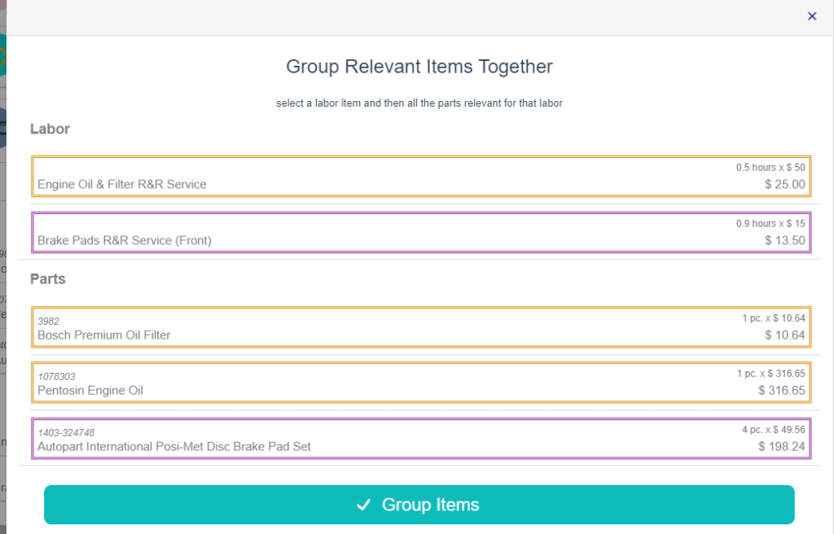Viewport: 834px width, 534px height.
Task: Click the 0.5 hours x $ 50 rate
Action: tap(770, 168)
